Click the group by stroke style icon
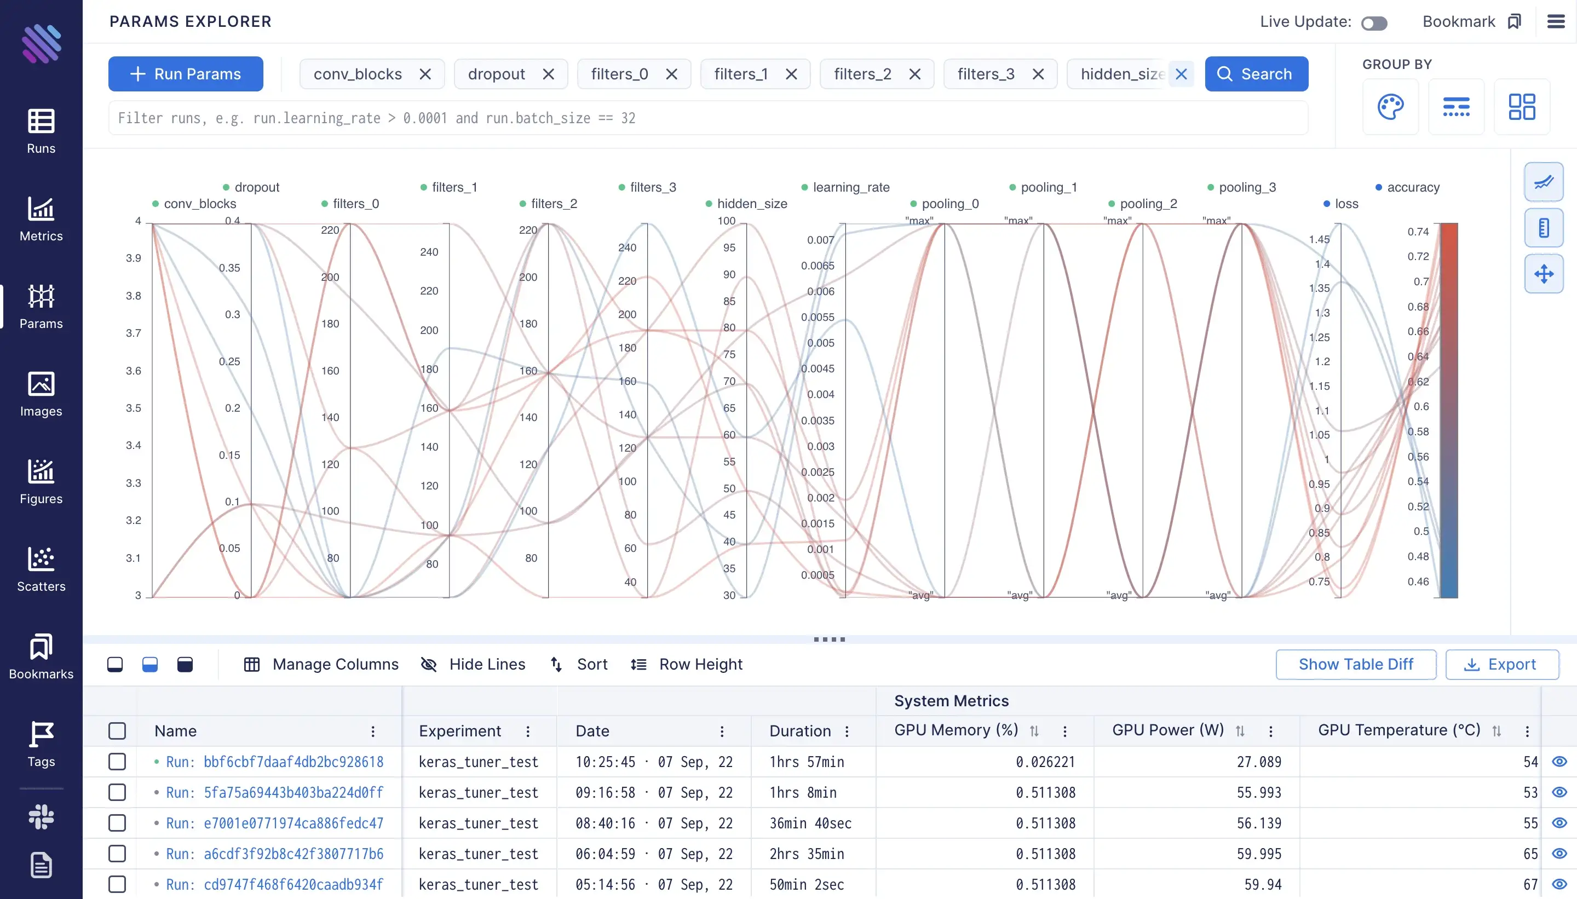Screen dimensions: 1577x899 coord(1456,107)
